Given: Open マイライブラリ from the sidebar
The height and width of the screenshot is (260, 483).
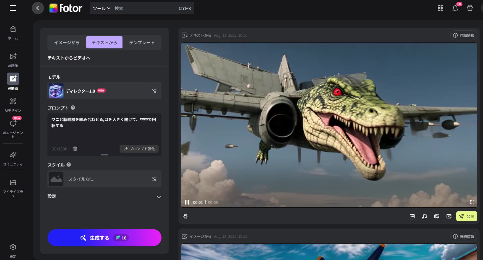Looking at the screenshot, I should 13,182.
